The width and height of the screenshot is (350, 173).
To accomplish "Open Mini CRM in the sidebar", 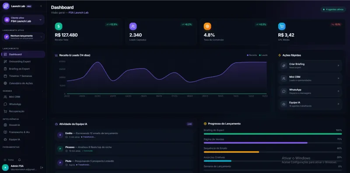I will [x=23, y=97].
